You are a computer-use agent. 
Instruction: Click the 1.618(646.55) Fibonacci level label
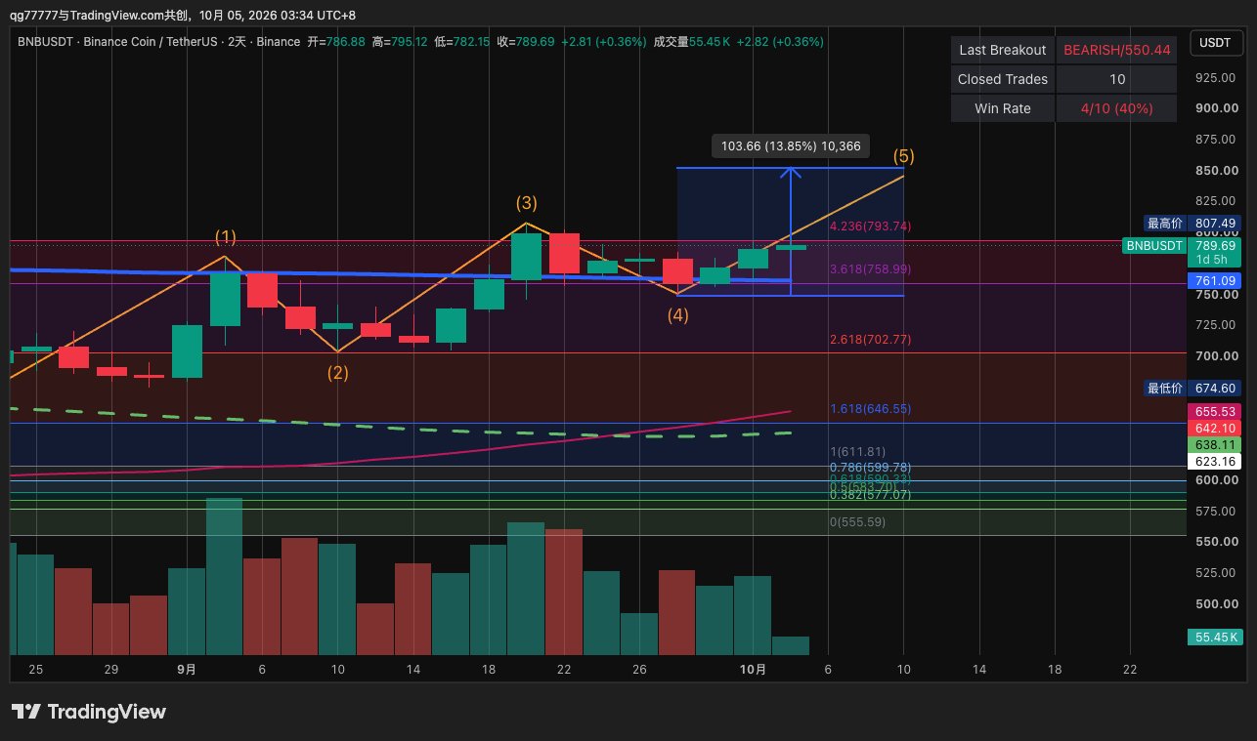871,409
